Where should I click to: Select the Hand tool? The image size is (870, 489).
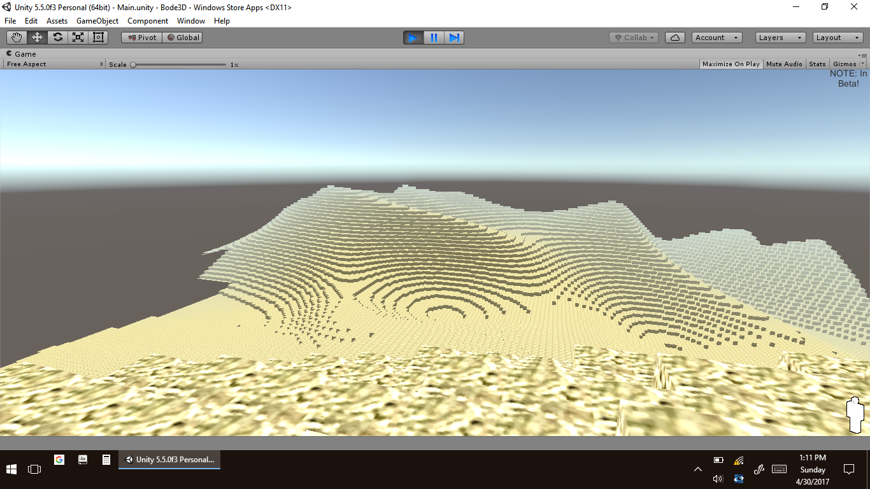(17, 38)
